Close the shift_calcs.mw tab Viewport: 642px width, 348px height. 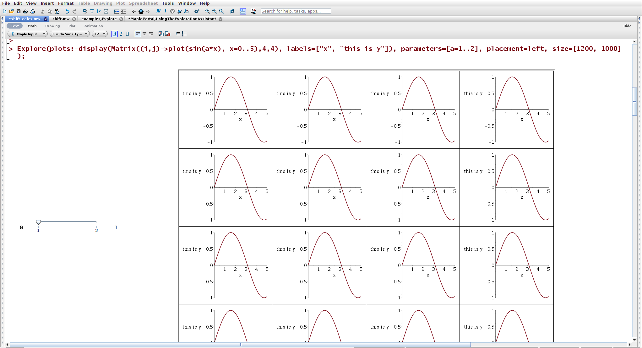click(x=46, y=19)
